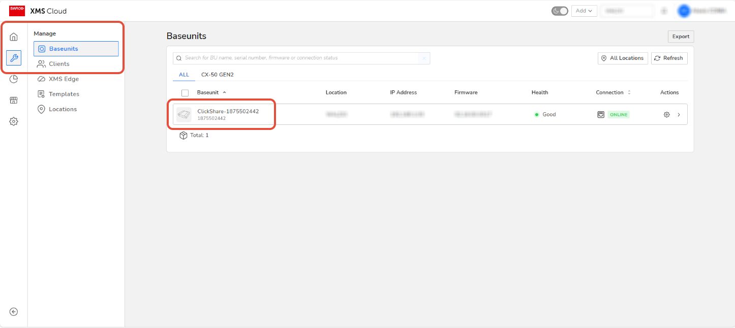
Task: Click the Total: 1 count text
Action: [199, 136]
